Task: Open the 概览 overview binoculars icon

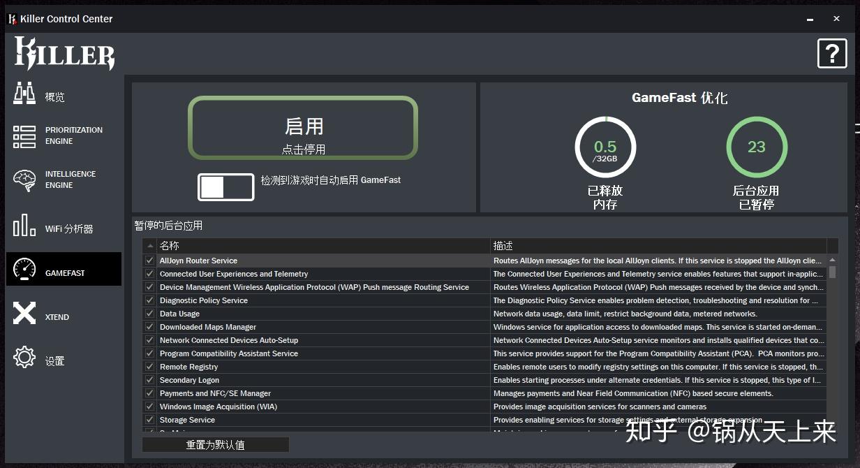Action: tap(24, 94)
